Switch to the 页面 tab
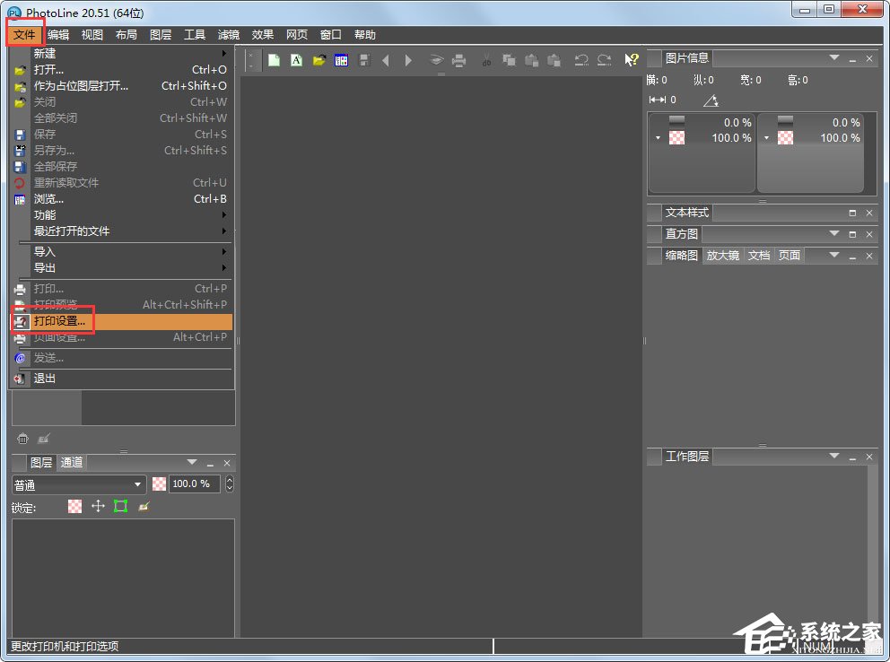The width and height of the screenshot is (890, 662). click(x=789, y=256)
